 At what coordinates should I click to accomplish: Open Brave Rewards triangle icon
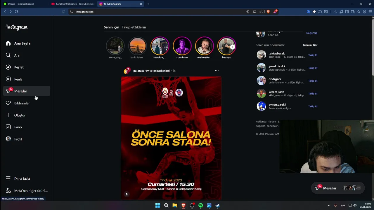[275, 12]
